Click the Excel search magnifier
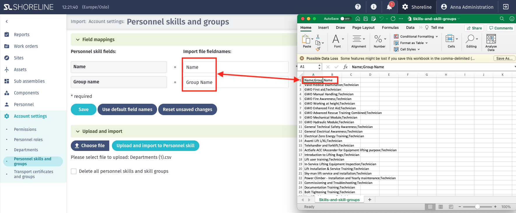Screen dimensions: 516x213 coord(502,19)
